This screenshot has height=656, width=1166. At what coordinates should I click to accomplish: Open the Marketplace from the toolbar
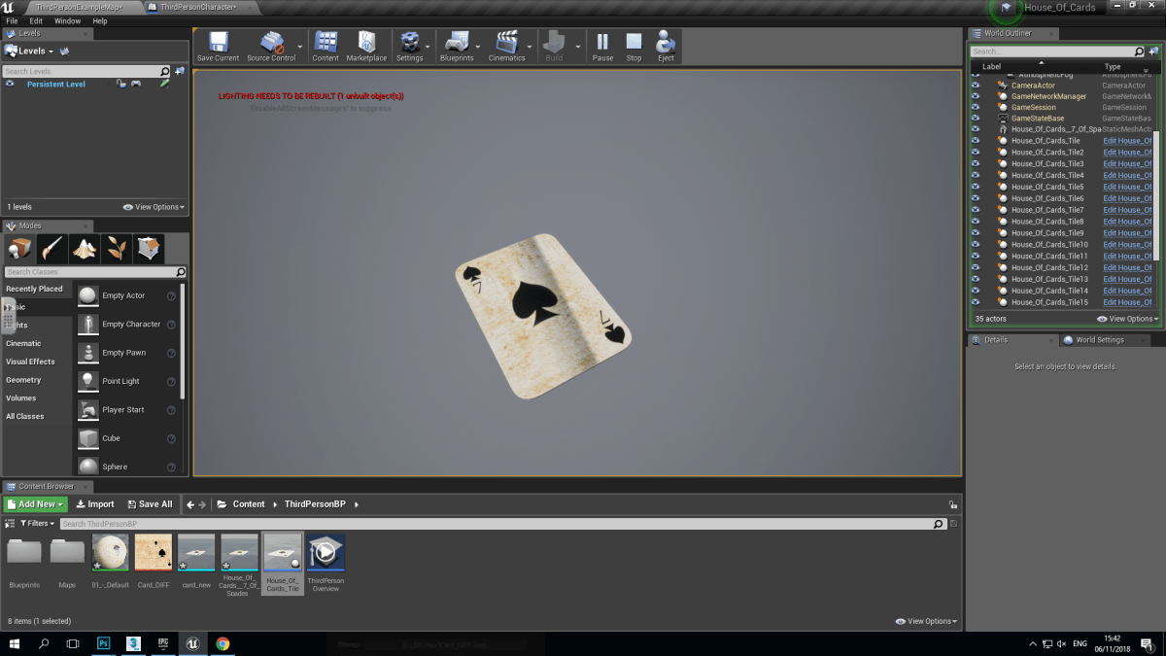366,46
